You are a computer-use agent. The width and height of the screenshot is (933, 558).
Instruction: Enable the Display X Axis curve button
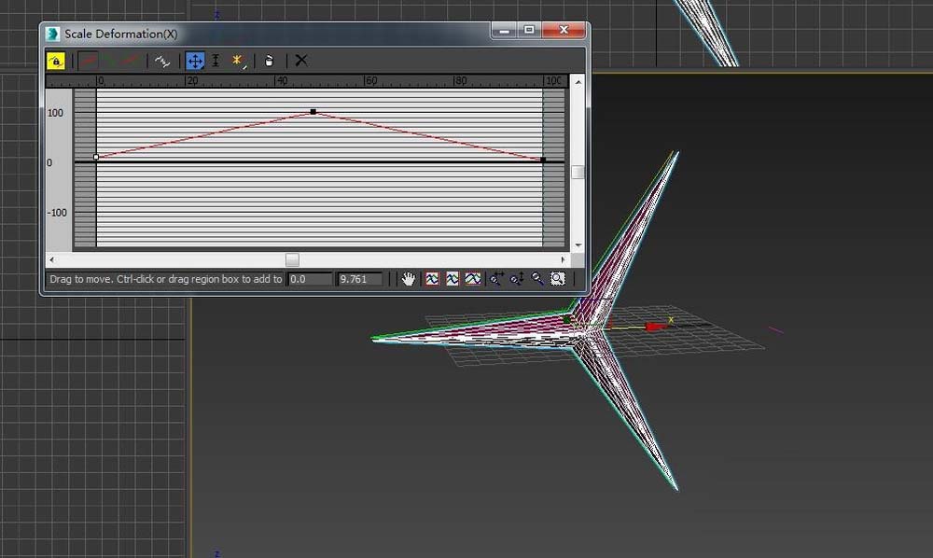(x=88, y=61)
